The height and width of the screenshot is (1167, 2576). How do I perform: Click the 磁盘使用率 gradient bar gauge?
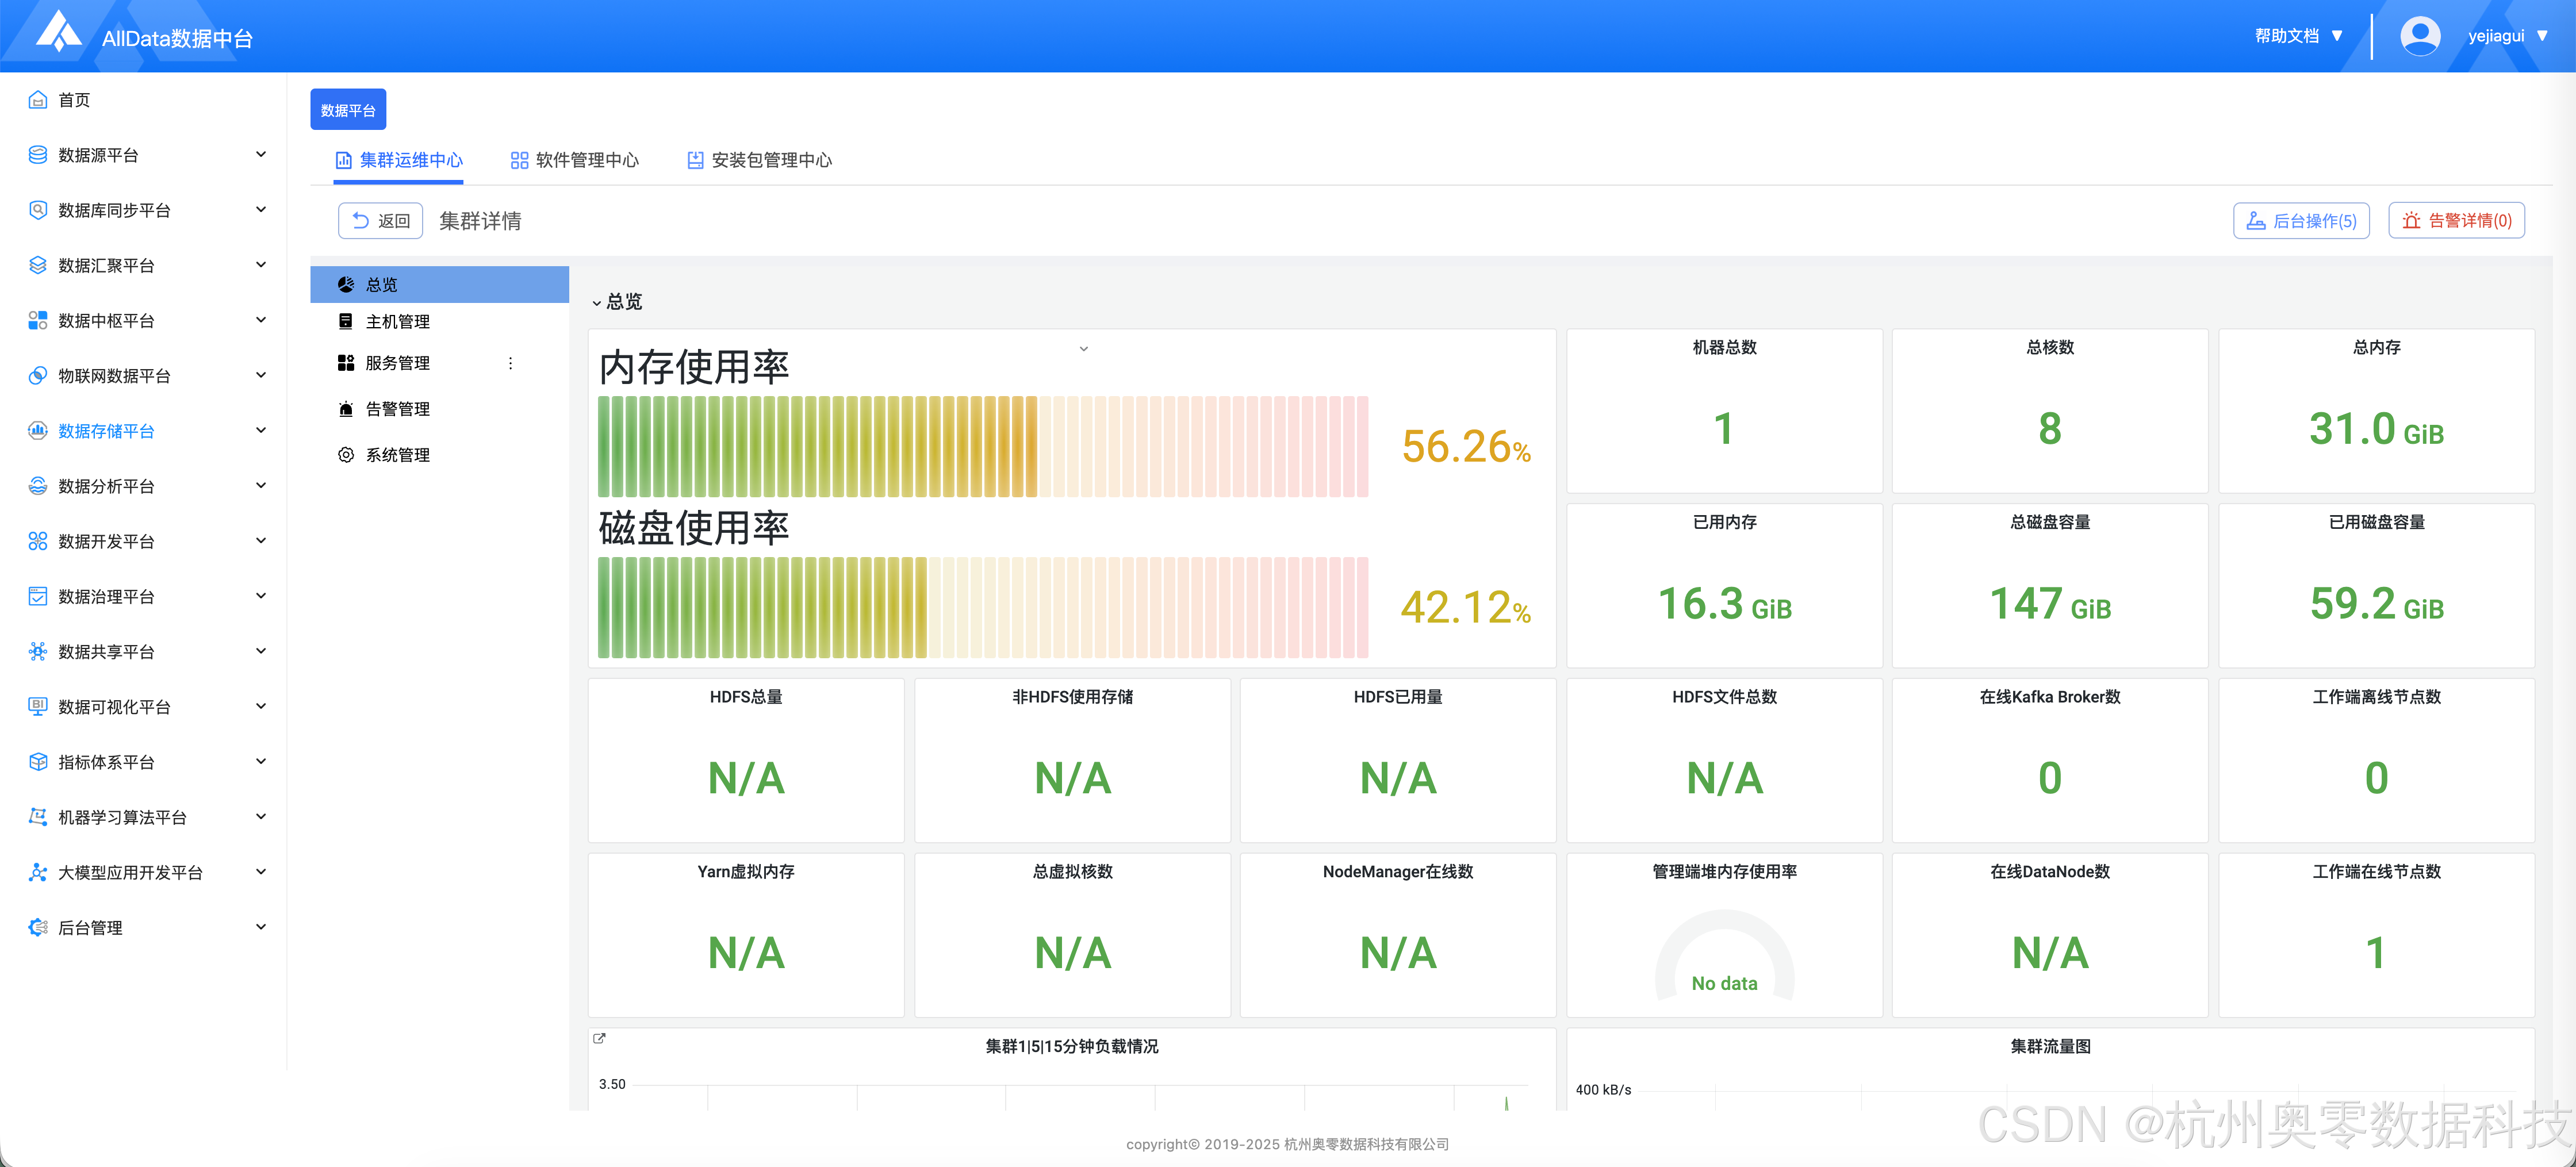[x=982, y=607]
